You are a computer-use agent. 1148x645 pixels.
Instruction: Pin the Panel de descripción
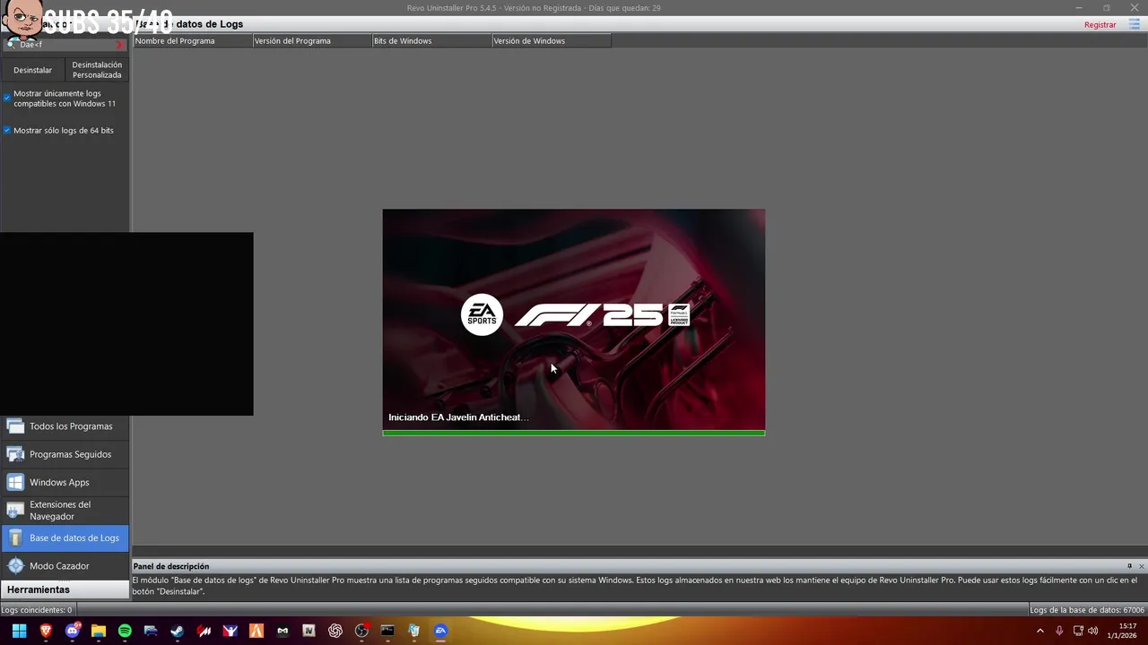pos(1129,566)
